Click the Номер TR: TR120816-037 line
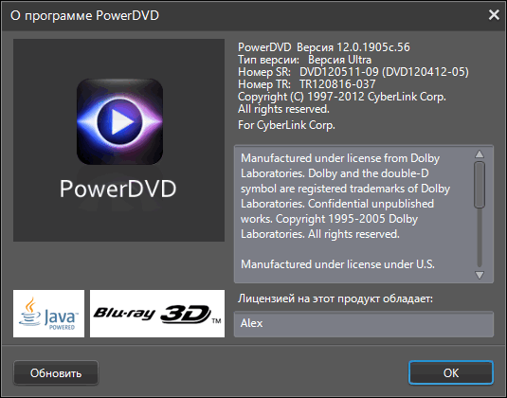 [x=306, y=84]
